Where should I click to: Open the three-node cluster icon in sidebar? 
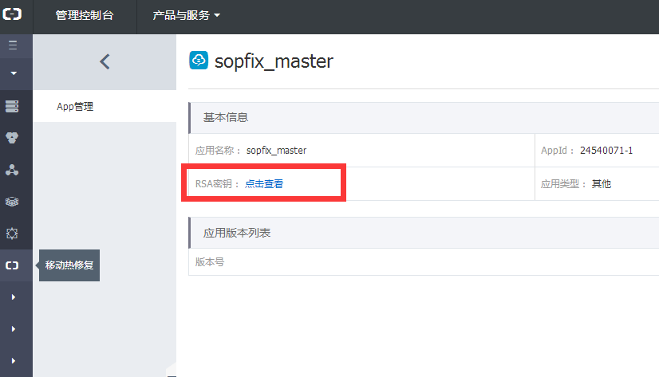[12, 170]
